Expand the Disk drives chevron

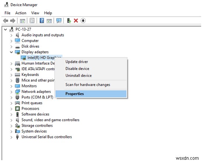tap(11, 46)
